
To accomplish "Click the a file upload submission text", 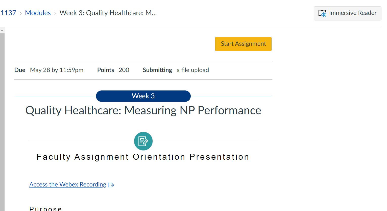I will [192, 70].
